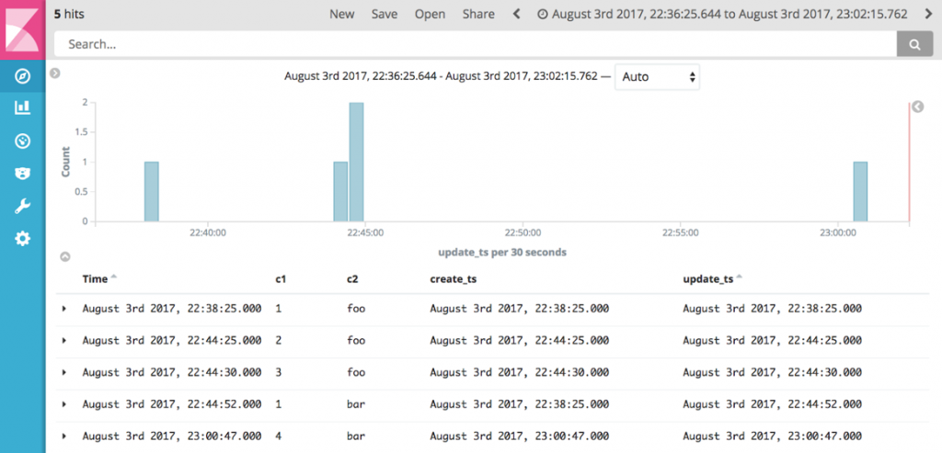Open the Visualize bar chart icon
The width and height of the screenshot is (942, 453).
coord(22,108)
